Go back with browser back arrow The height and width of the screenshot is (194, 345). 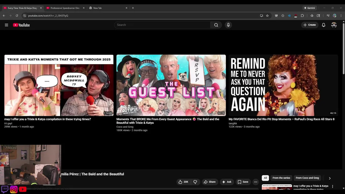pos(4,16)
